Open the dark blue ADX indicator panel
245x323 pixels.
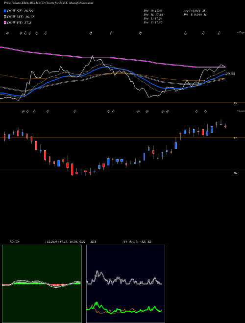125,284
